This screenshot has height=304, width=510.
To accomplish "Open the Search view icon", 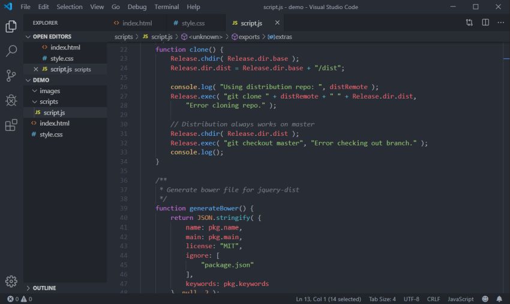I will coord(11,51).
